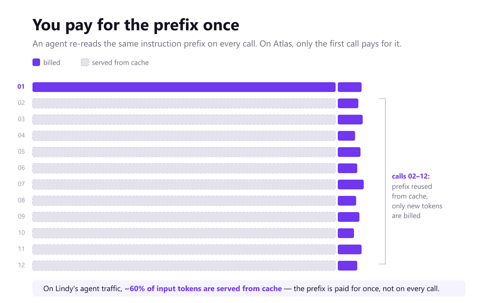
Task: Click the short purple bar on row 01
Action: (350, 87)
